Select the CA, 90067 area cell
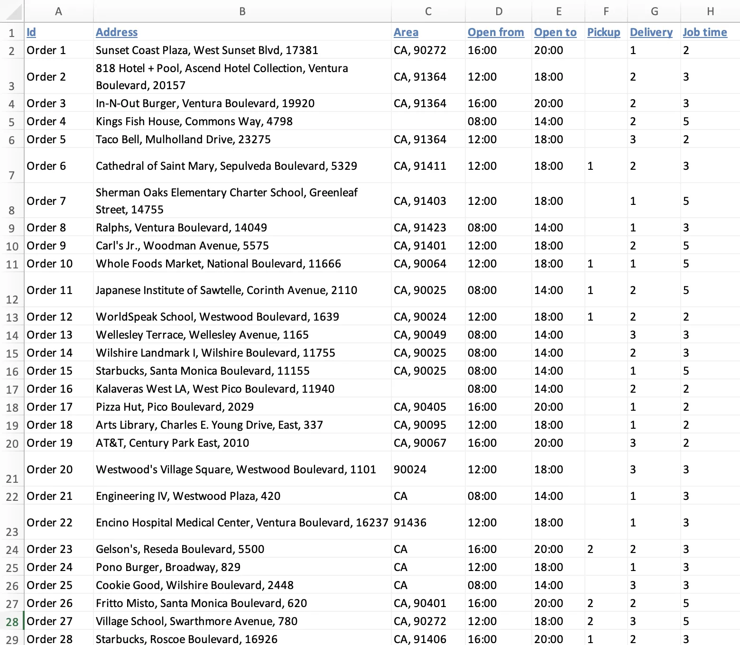The image size is (740, 645). pos(428,443)
